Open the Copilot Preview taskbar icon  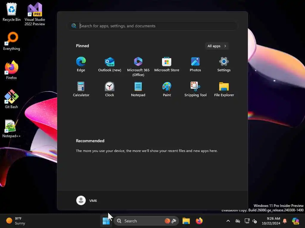(295, 221)
